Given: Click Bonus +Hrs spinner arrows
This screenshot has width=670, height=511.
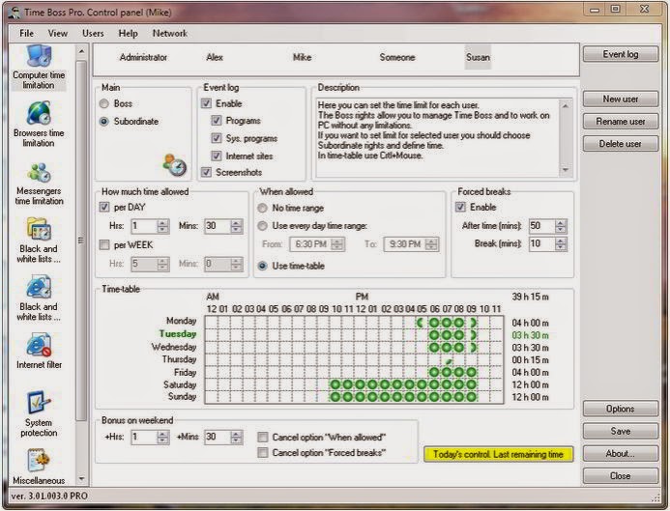Looking at the screenshot, I should click(x=162, y=437).
